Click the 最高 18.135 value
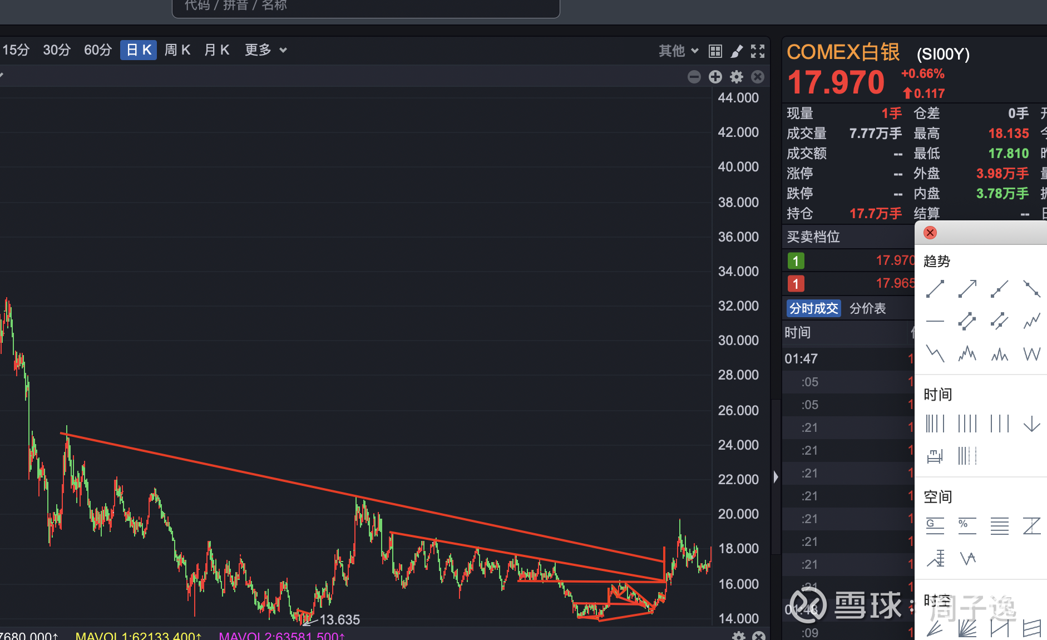This screenshot has height=640, width=1047. point(1009,133)
